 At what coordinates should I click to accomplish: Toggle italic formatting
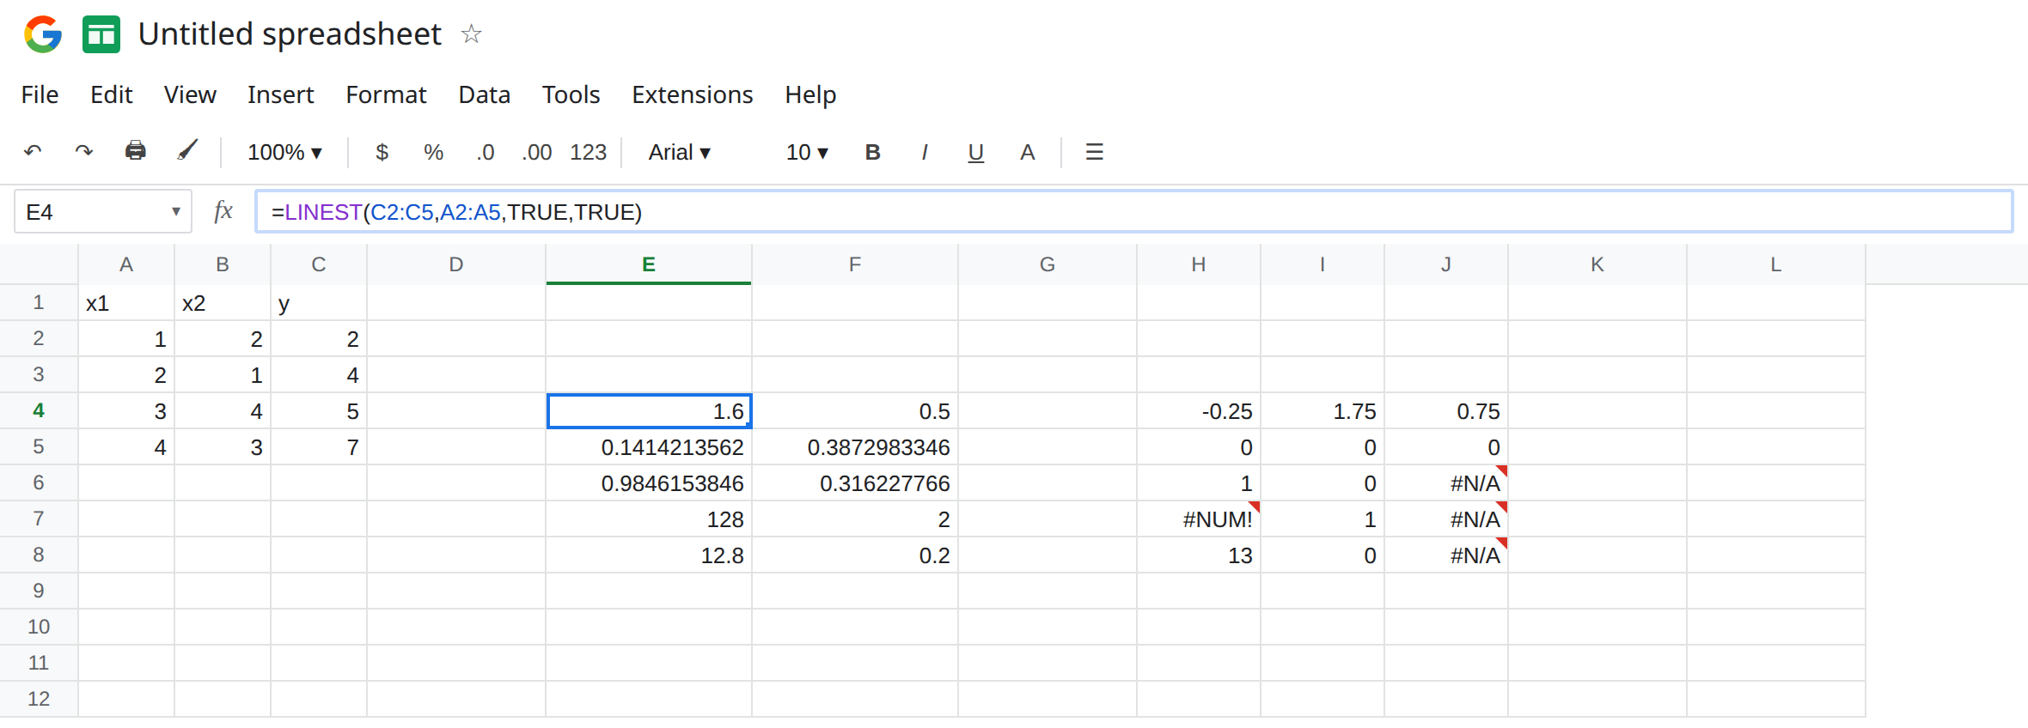925,152
